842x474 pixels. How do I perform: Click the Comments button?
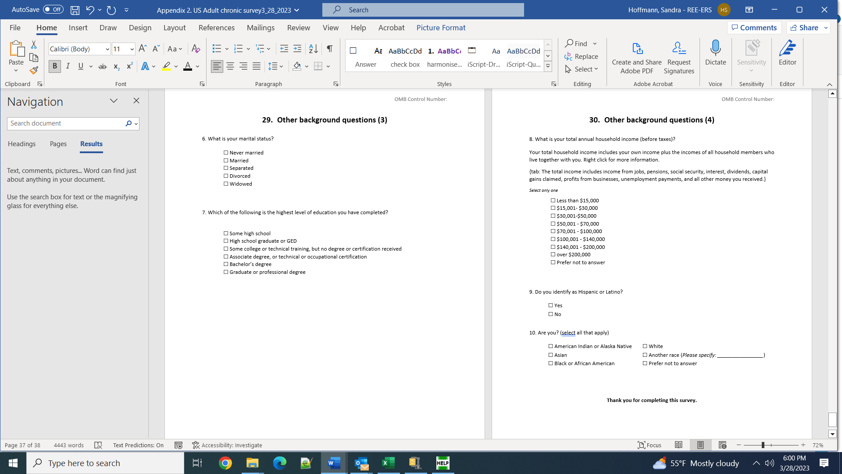[754, 28]
